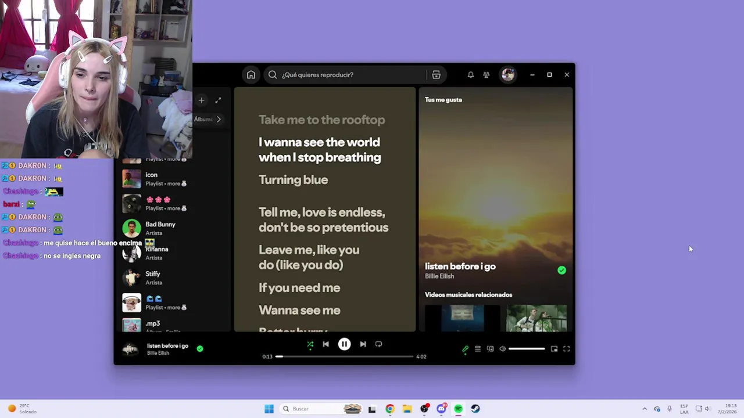Viewport: 744px width, 418px height.
Task: Open Steam from the taskbar
Action: pyautogui.click(x=475, y=409)
